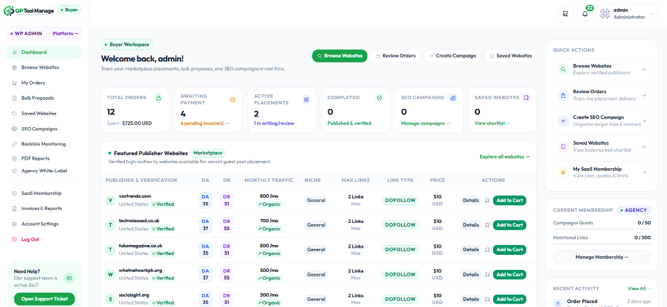The width and height of the screenshot is (667, 307).
Task: Click arrow beside Create SEO Campaign quick action
Action: [x=644, y=121]
